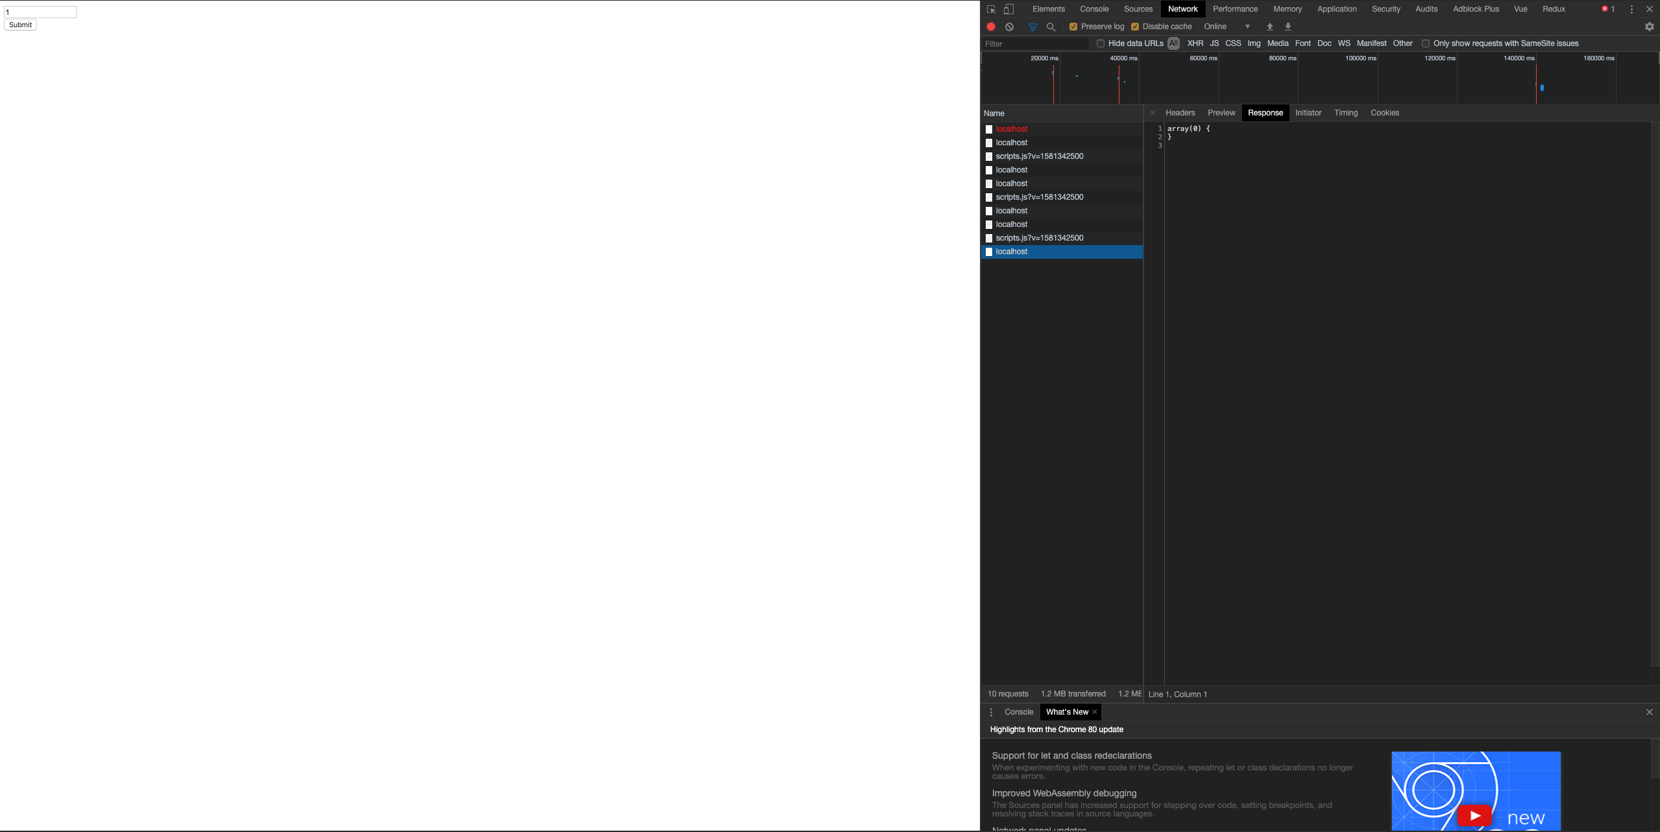Select the inspect element cursor icon
Image resolution: width=1660 pixels, height=832 pixels.
pos(991,9)
